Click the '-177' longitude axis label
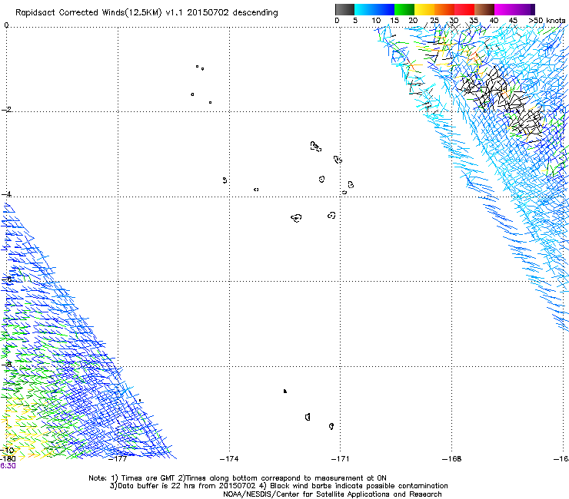Screen dimensions: 569x499 (118, 459)
